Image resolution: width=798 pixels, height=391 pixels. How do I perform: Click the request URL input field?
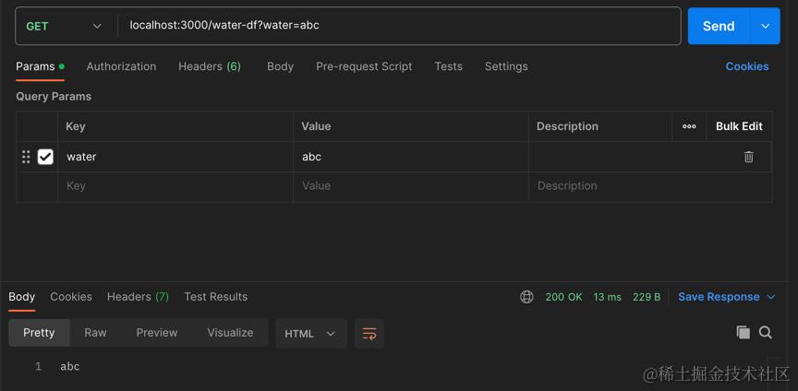click(x=397, y=26)
